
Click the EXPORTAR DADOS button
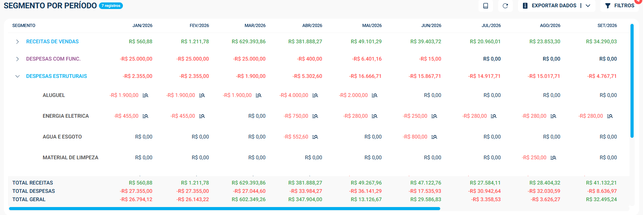click(550, 6)
